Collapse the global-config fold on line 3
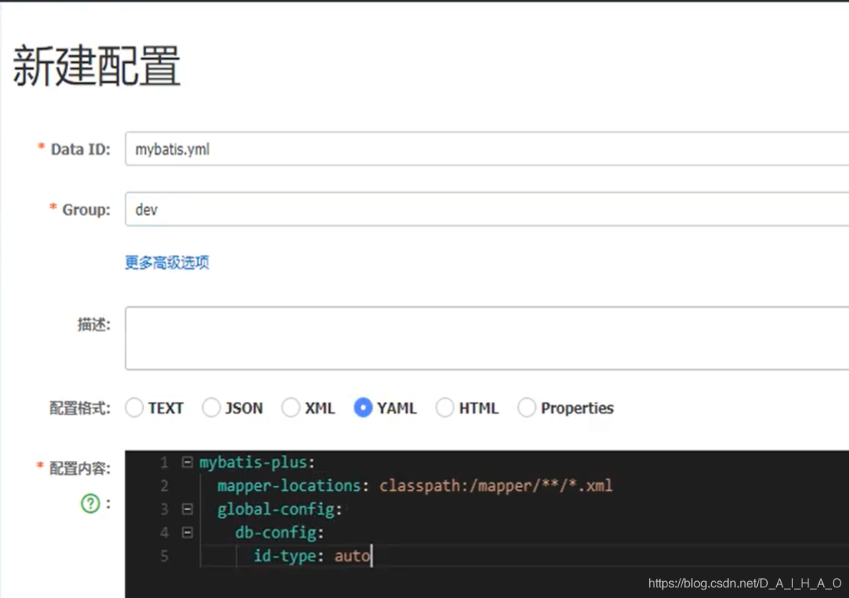This screenshot has width=849, height=598. (188, 509)
